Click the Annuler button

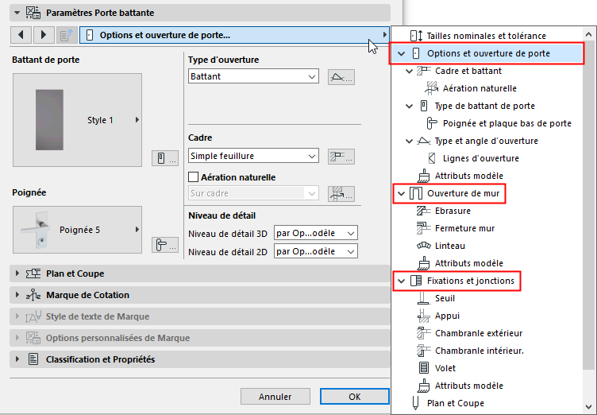click(x=275, y=396)
